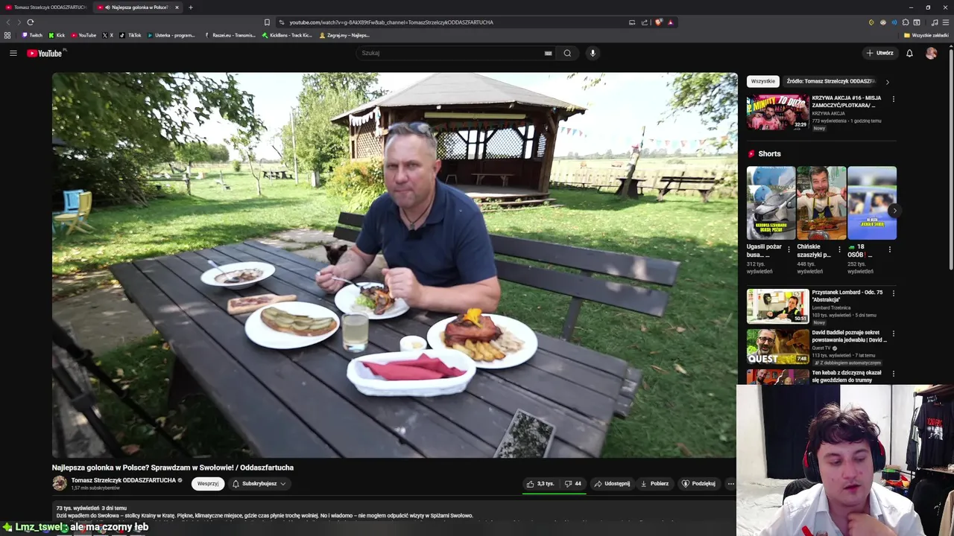
Task: Dislike the video with 44 button
Action: [572, 483]
